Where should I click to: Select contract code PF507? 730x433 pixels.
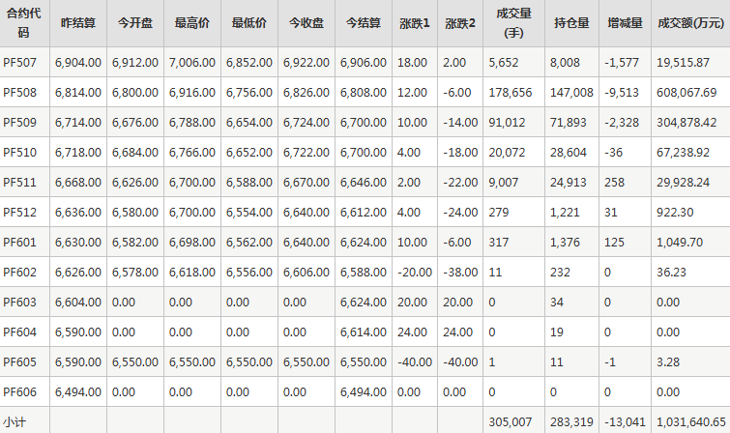pos(19,63)
